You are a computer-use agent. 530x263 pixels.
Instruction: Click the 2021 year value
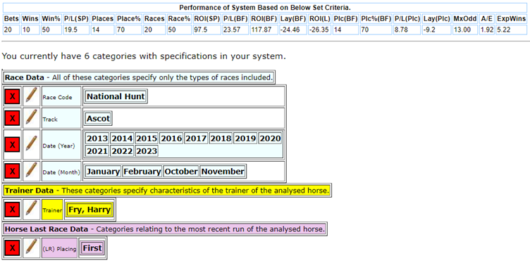[97, 151]
